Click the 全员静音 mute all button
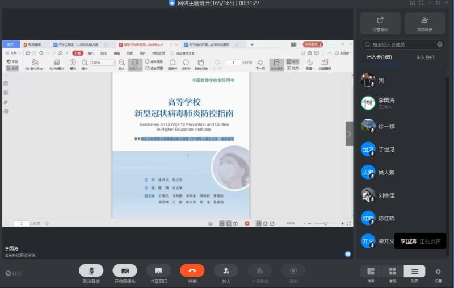Image resolution: width=454 pixels, height=288 pixels. pos(260,270)
